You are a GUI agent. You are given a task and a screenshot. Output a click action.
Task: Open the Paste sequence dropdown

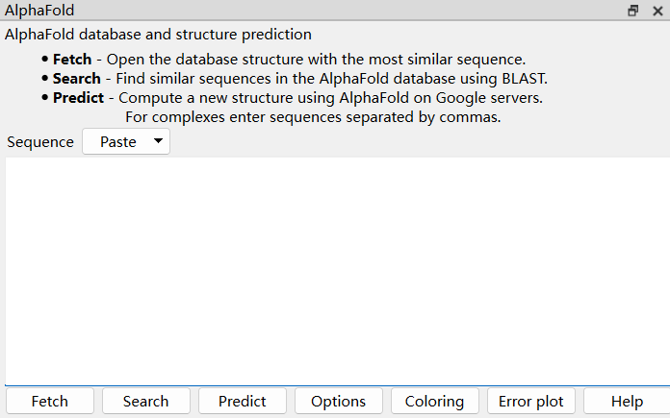click(125, 142)
